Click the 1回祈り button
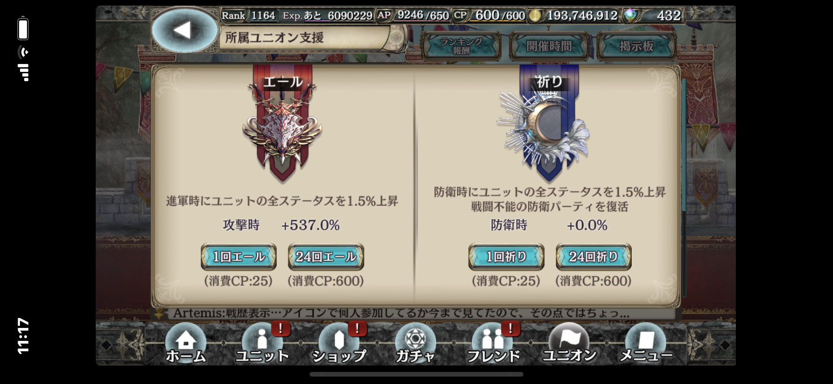833x384 pixels. point(506,256)
